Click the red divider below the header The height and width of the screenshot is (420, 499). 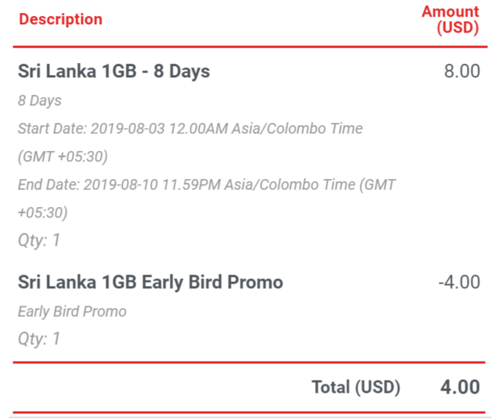pos(250,47)
